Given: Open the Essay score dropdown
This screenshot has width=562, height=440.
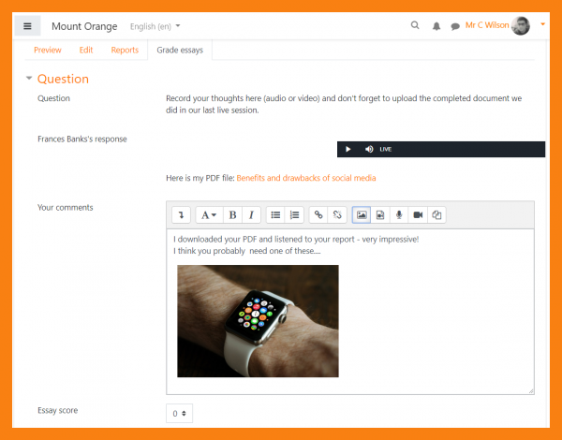Looking at the screenshot, I should pyautogui.click(x=179, y=413).
